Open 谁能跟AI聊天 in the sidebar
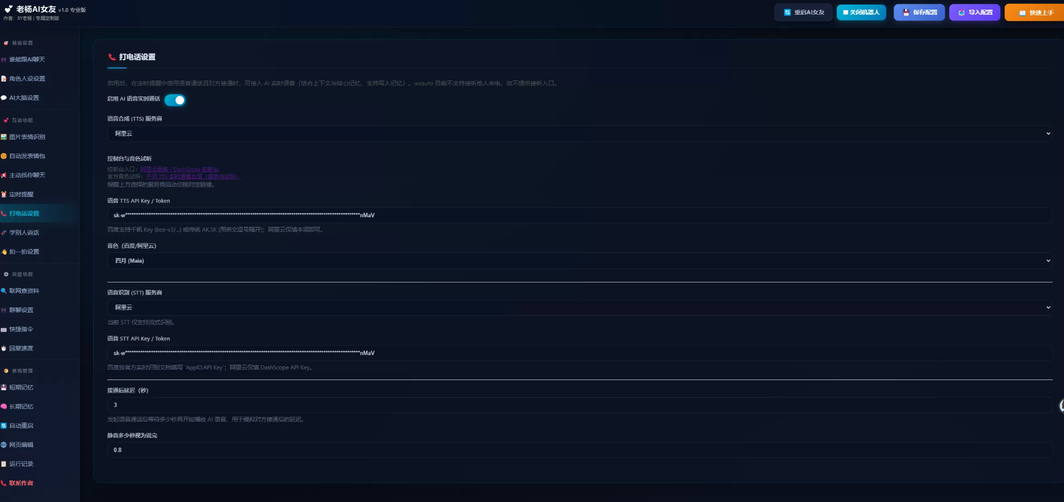 click(x=27, y=60)
